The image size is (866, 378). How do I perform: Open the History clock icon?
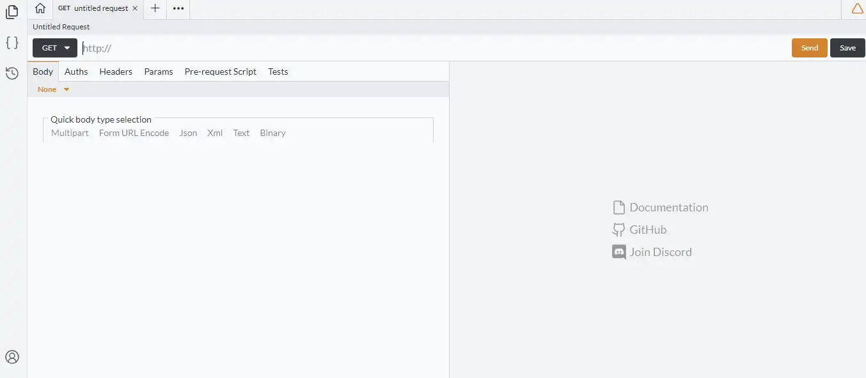[12, 73]
